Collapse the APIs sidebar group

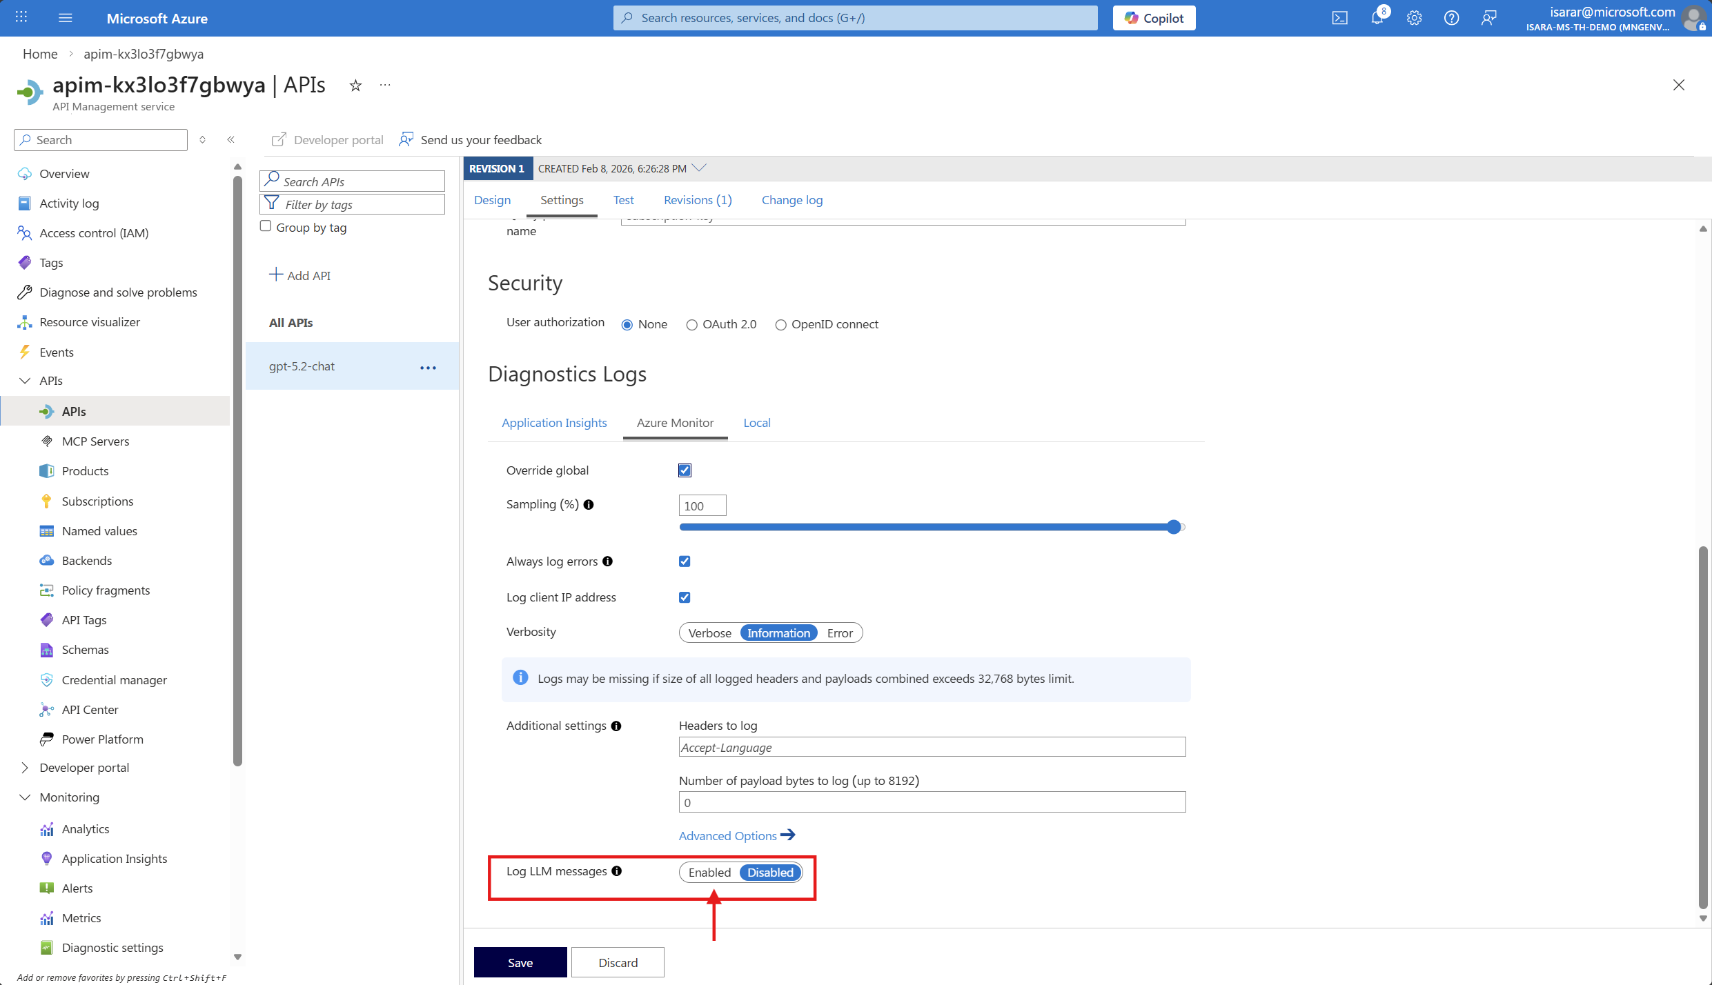click(25, 381)
